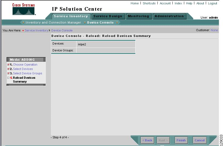Screen dimensions: 223x146
Task: Click the checked box beside Choose Operation
Action: [x=8, y=65]
